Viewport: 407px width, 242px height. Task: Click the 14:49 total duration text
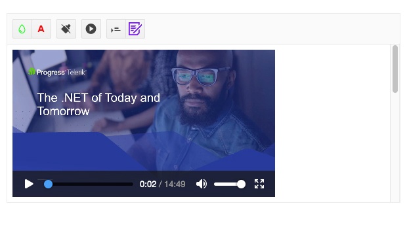pos(175,184)
